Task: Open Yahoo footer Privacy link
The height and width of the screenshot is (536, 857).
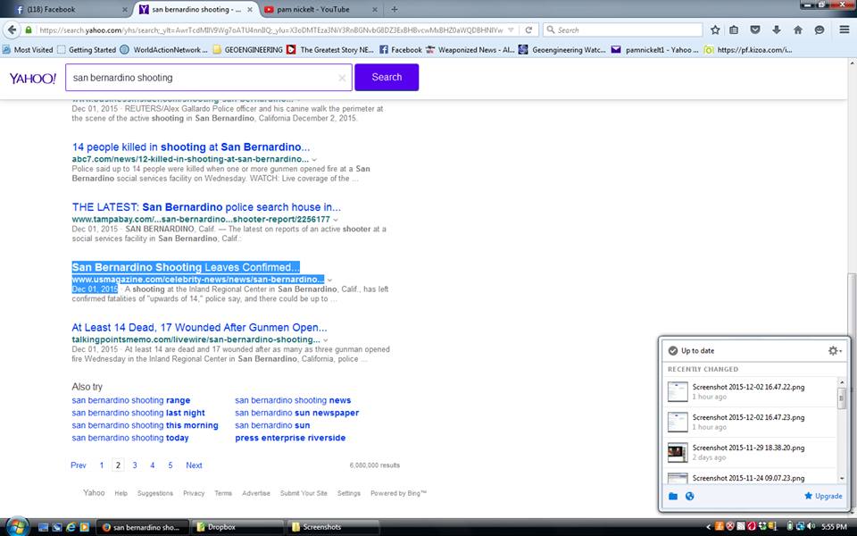Action: pos(194,493)
